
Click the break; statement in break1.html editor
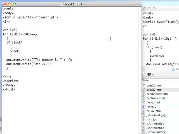[15, 51]
